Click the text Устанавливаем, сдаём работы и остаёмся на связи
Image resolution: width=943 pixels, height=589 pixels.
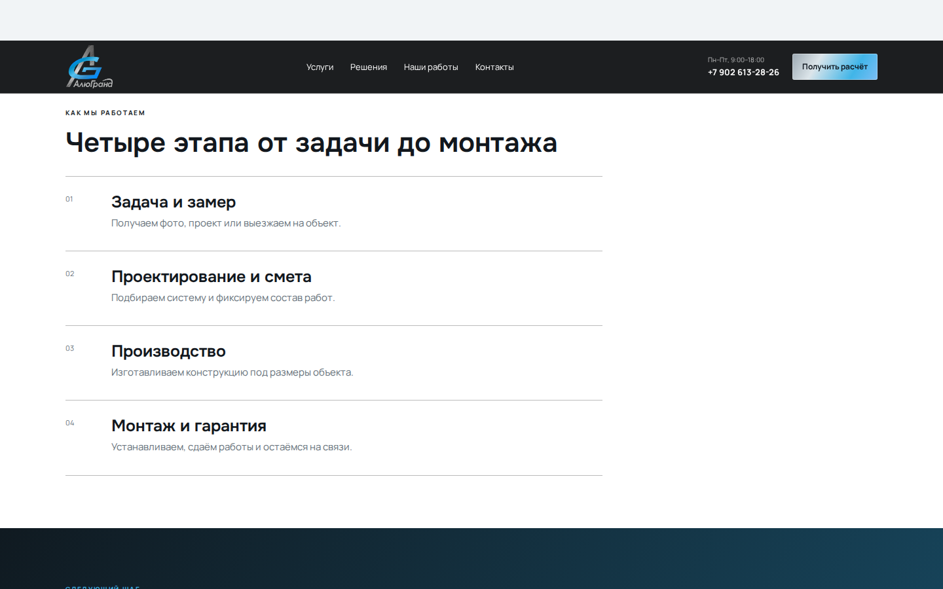tap(232, 447)
